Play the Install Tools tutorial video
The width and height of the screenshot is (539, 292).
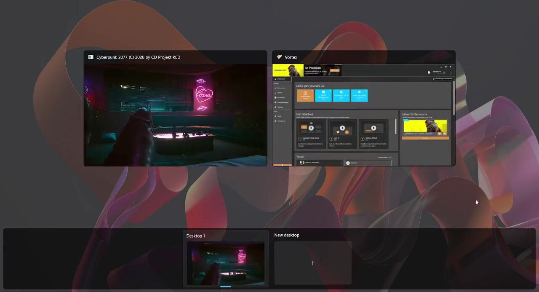(x=374, y=128)
